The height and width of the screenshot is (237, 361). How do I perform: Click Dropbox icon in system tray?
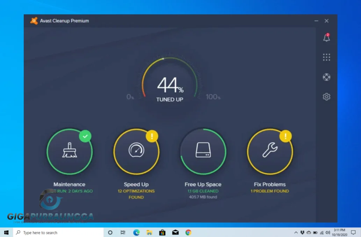[302, 232]
